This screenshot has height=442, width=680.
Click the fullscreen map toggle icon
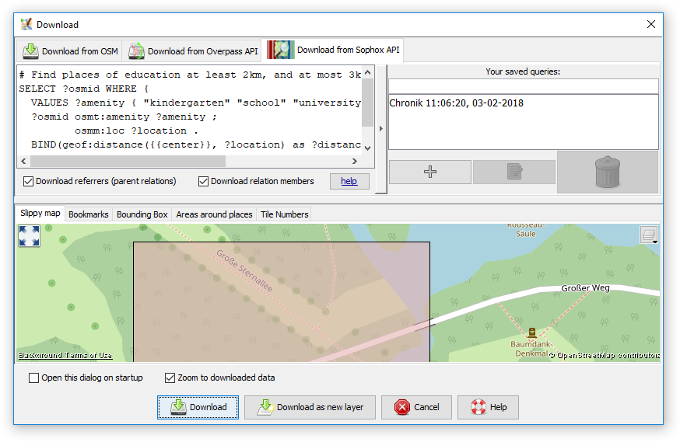click(x=29, y=236)
